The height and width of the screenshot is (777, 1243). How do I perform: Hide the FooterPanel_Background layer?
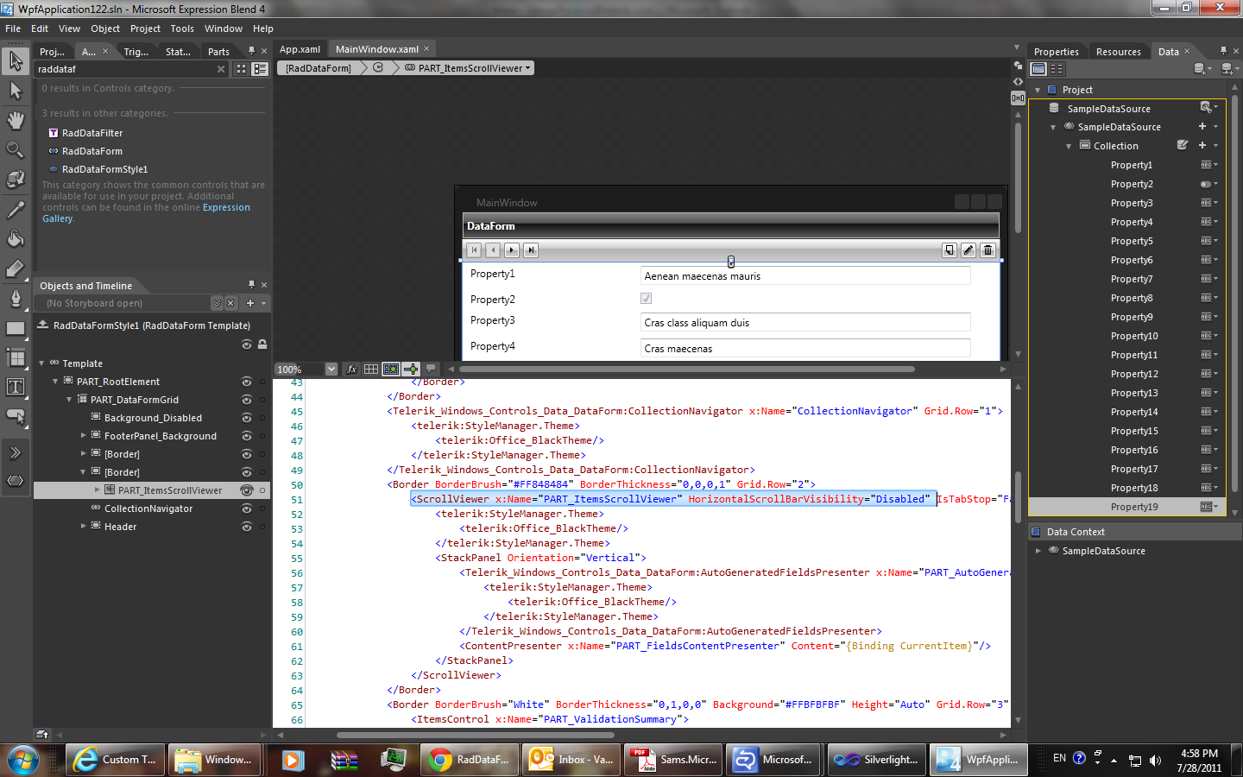pyautogui.click(x=247, y=436)
